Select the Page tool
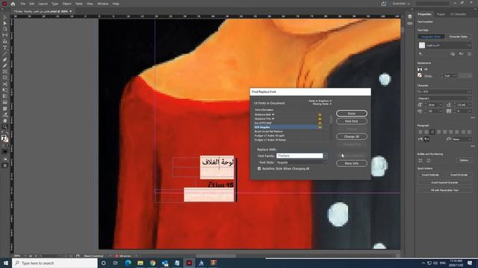This screenshot has width=478, height=268. click(x=5, y=30)
